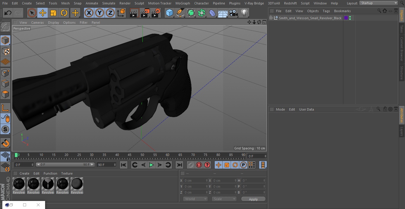Switch to Polygons mode
This screenshot has width=405, height=209.
[x=5, y=94]
